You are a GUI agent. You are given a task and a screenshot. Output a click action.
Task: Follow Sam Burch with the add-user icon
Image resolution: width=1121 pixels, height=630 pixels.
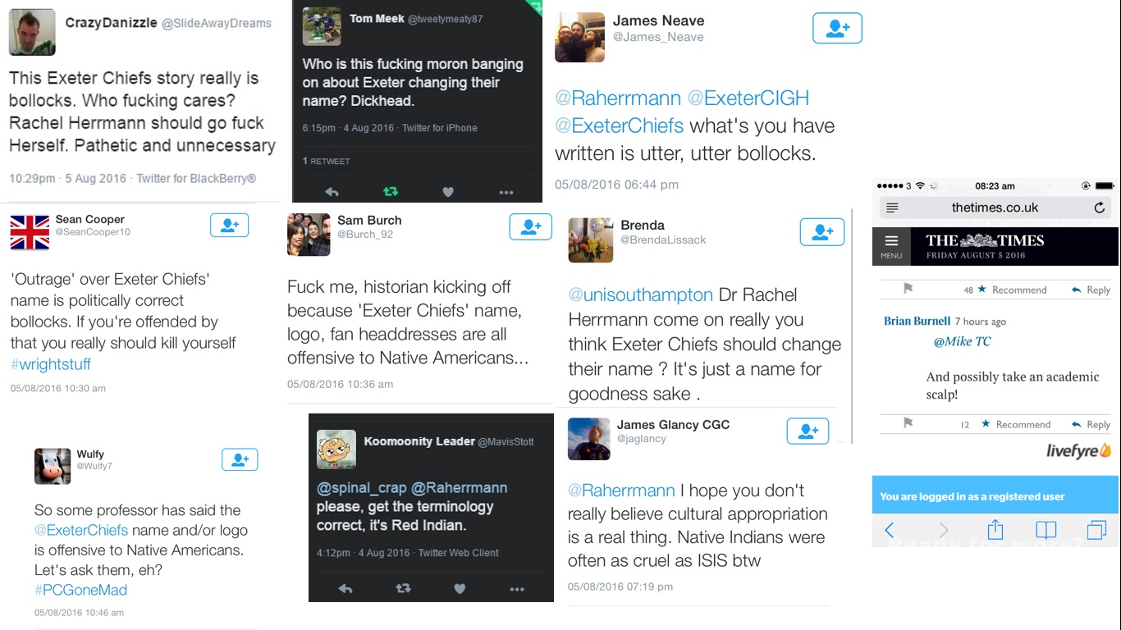coord(530,226)
